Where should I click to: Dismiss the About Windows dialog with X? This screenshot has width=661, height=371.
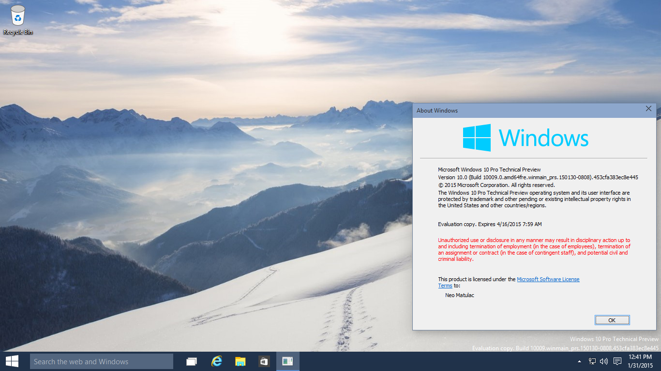(648, 109)
